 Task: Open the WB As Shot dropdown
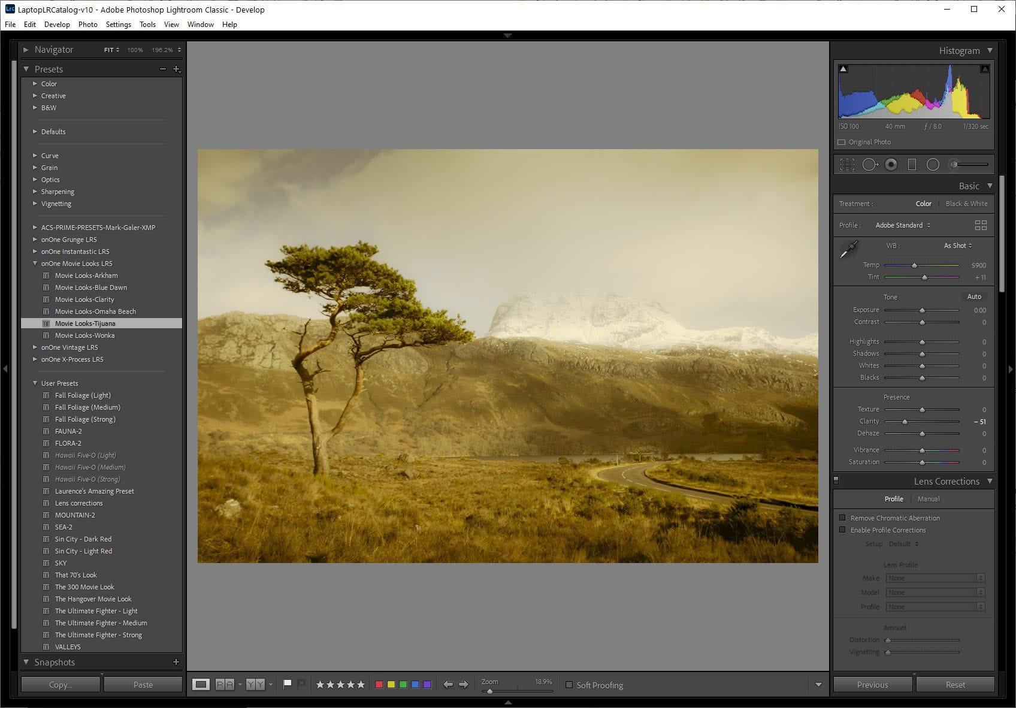[x=957, y=245]
